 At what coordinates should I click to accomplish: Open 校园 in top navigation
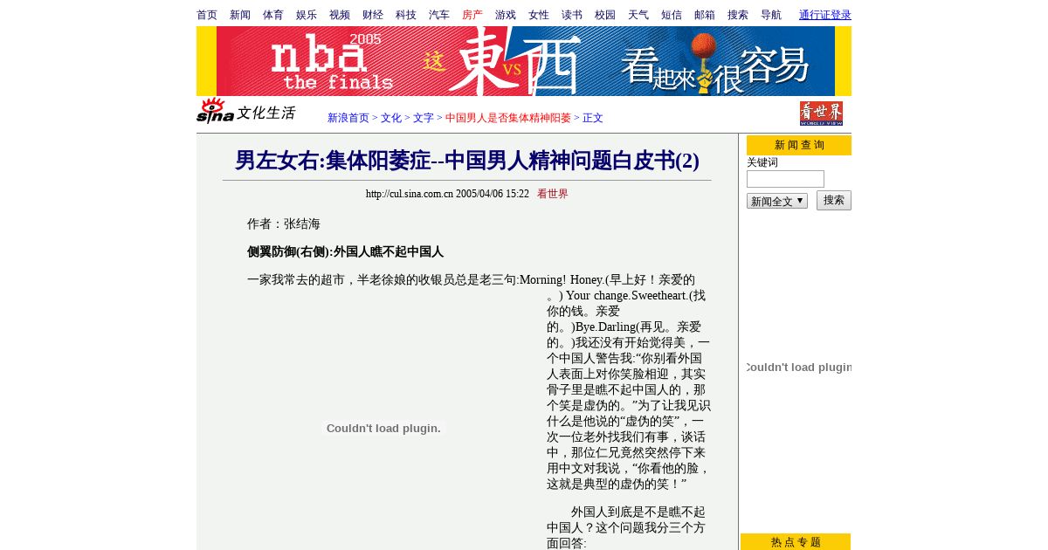coord(605,15)
